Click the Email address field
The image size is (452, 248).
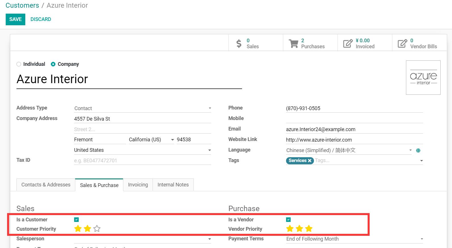point(355,129)
